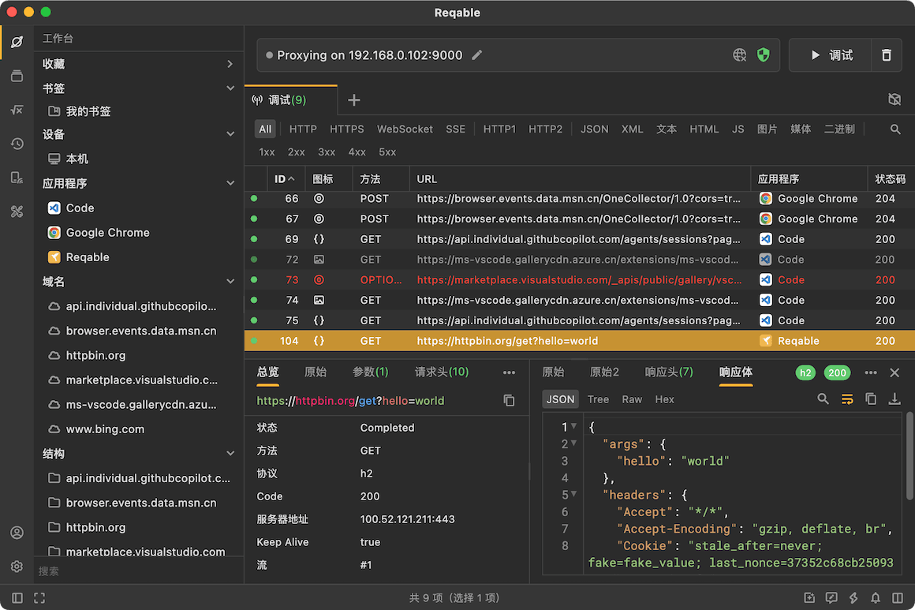Copy the request URL httpbin.org/get

[x=509, y=400]
